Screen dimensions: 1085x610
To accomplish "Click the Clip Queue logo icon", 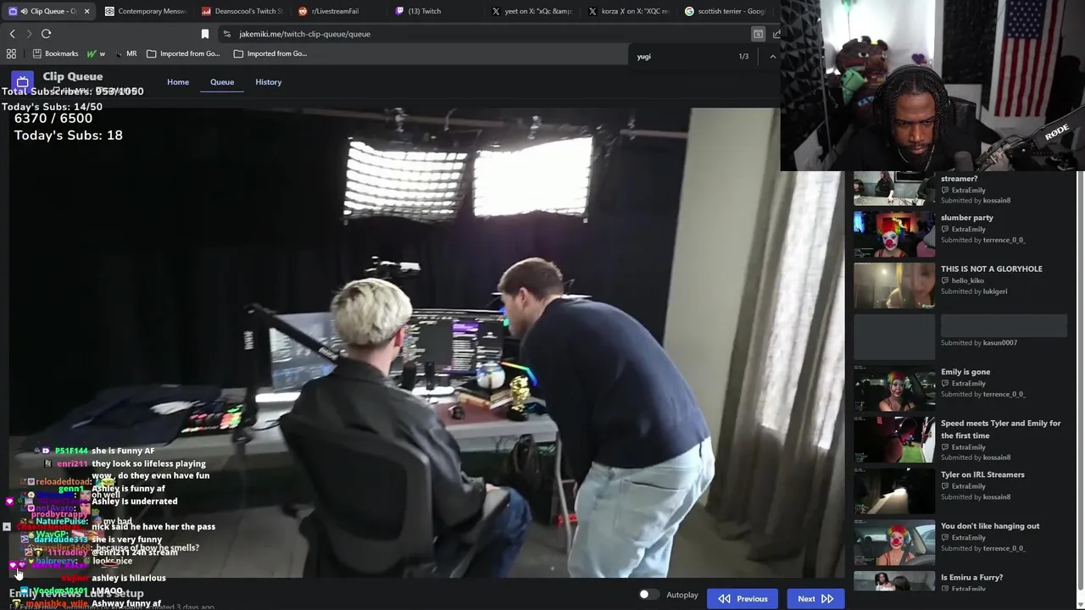I will click(23, 81).
